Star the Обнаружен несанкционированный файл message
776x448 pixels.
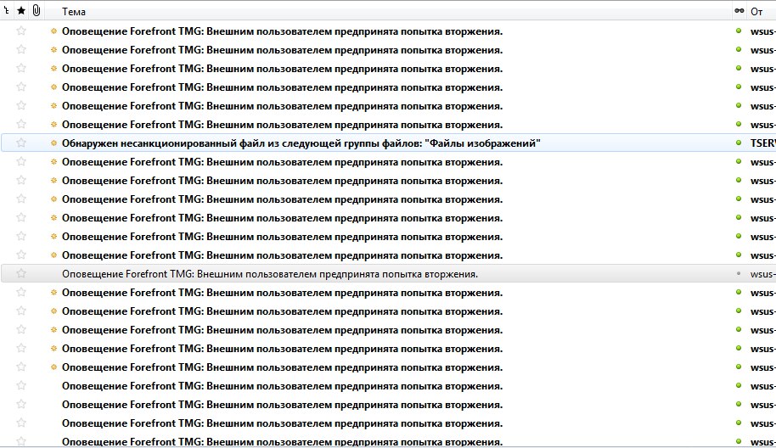(21, 143)
